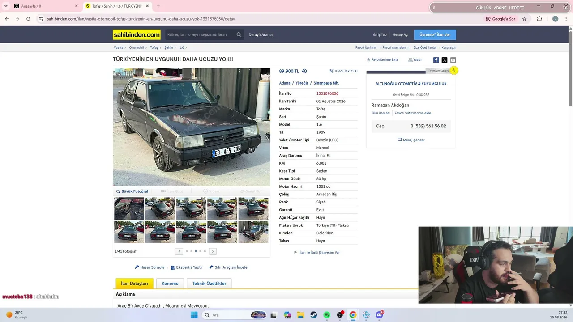Go back with the browser back arrow
573x322 pixels.
[7, 19]
